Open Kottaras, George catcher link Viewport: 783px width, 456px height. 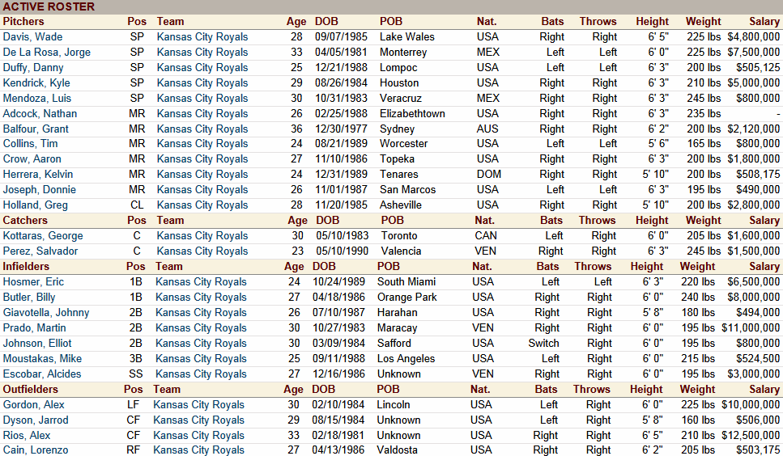(43, 236)
